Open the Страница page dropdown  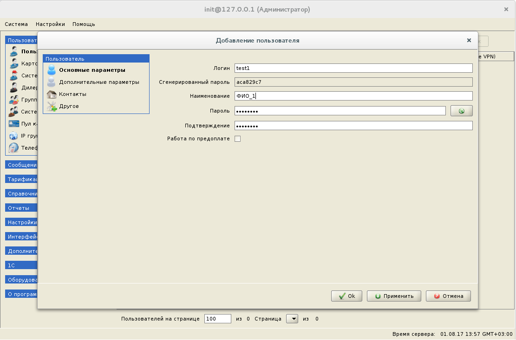(x=292, y=319)
